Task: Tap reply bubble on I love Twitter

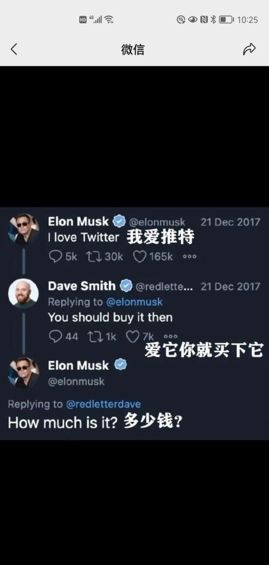Action: (x=55, y=256)
